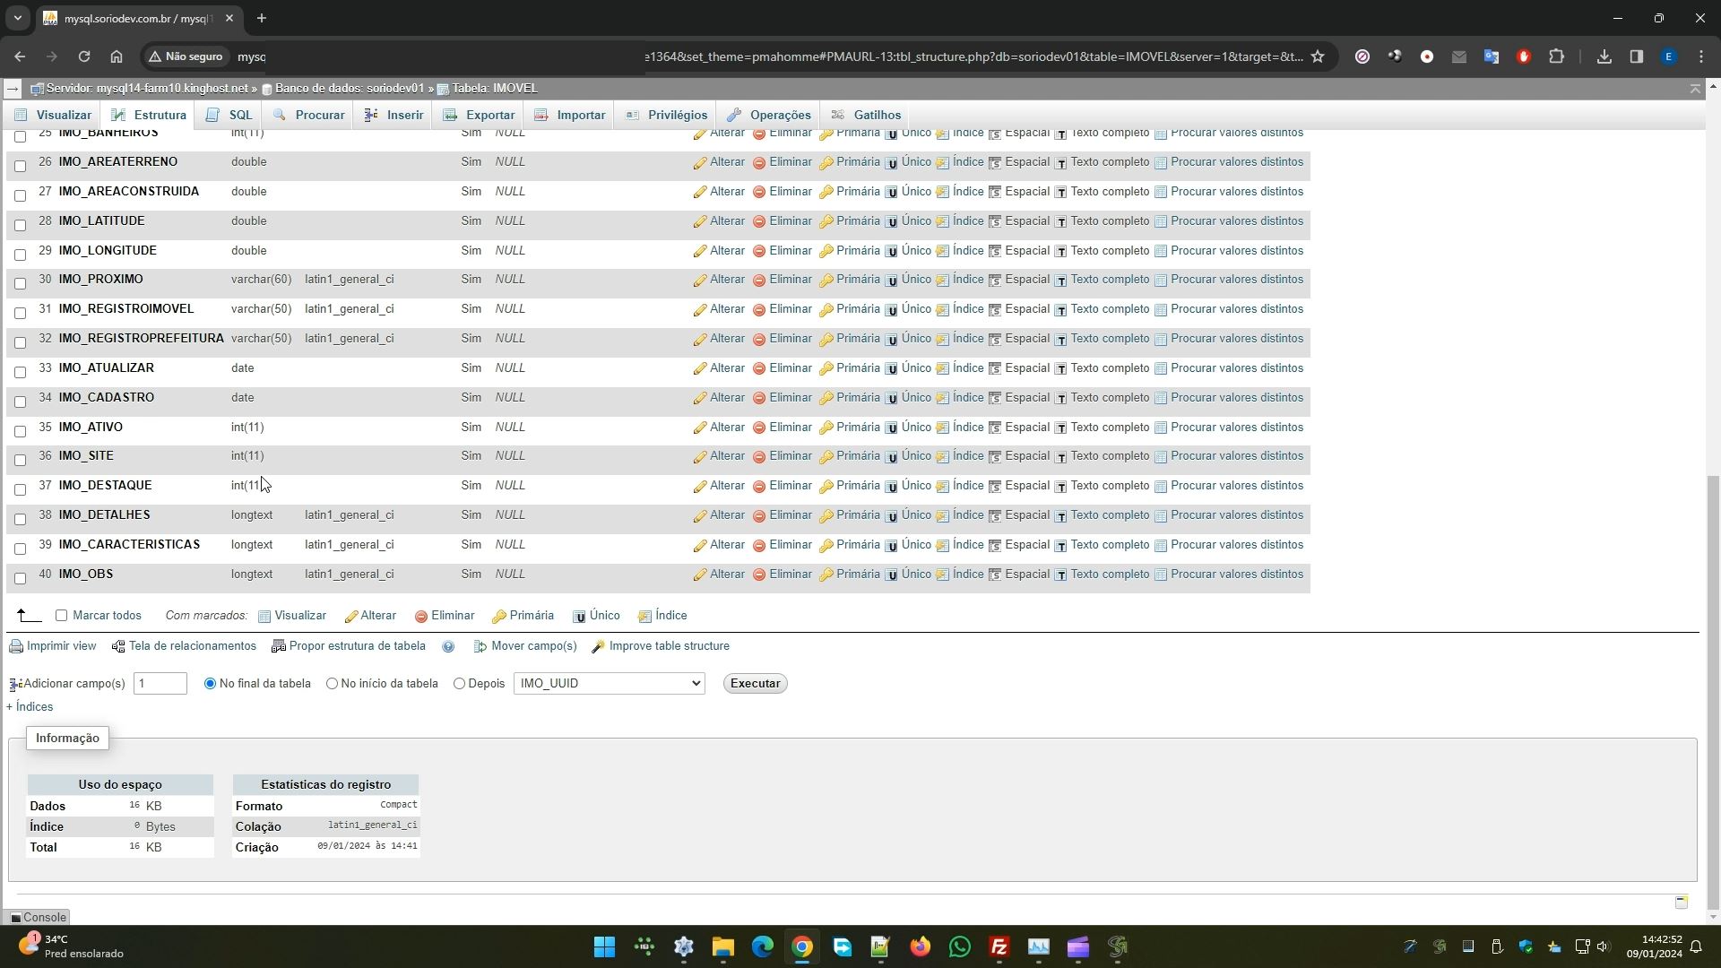This screenshot has height=968, width=1721.
Task: Click Primária key icon for IMO_CADASTRO row
Action: coord(826,399)
